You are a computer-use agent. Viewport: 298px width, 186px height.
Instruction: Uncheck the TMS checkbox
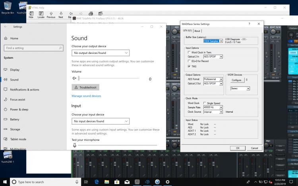[189, 66]
